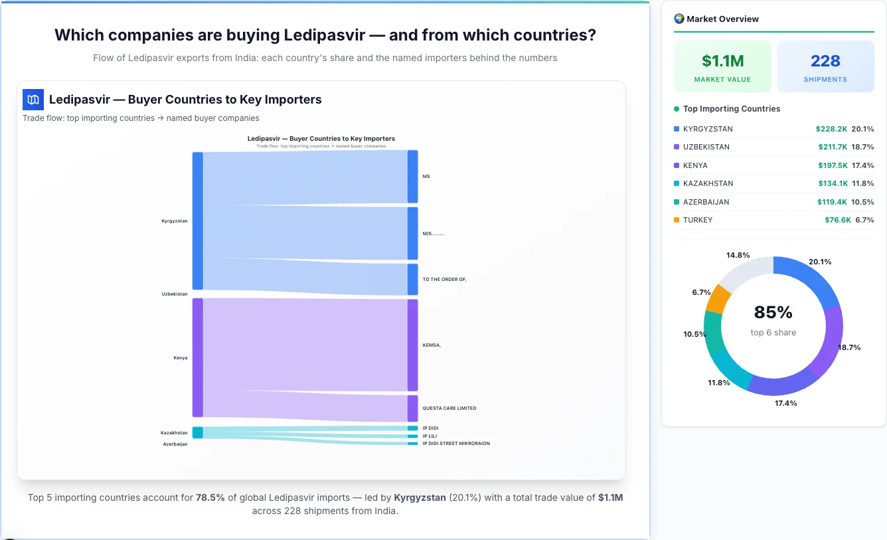Select the KENYA entry in Top Importing Countries

tap(773, 165)
